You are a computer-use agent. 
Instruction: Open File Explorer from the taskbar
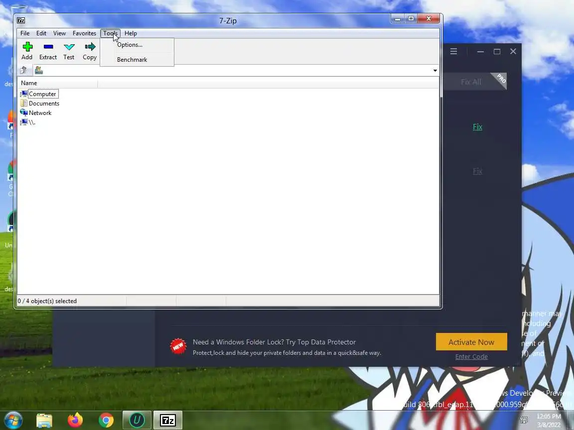[44, 421]
